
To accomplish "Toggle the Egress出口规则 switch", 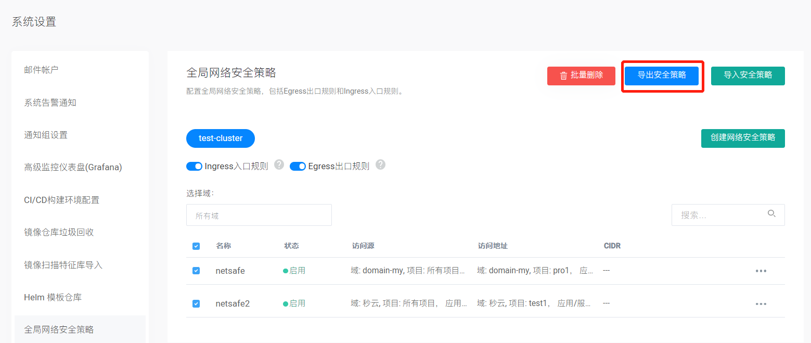I will pyautogui.click(x=298, y=167).
